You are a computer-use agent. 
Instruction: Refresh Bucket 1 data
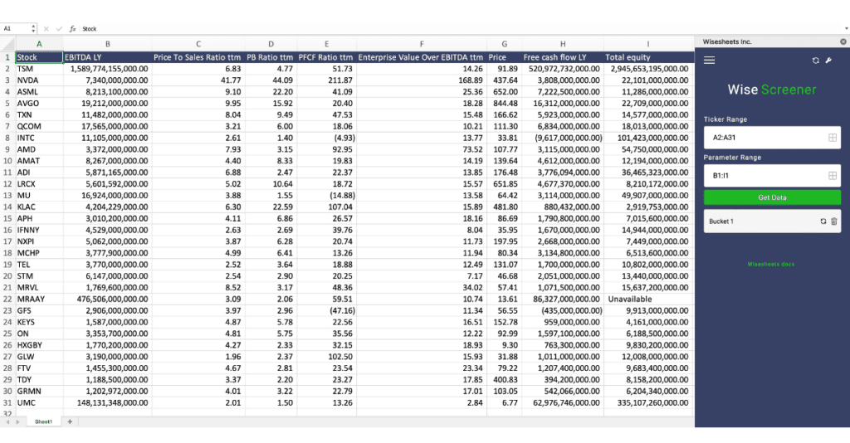click(823, 221)
